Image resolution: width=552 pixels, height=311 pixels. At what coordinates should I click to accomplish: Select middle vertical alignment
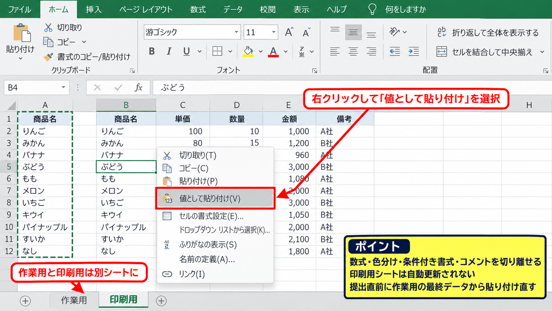click(353, 32)
